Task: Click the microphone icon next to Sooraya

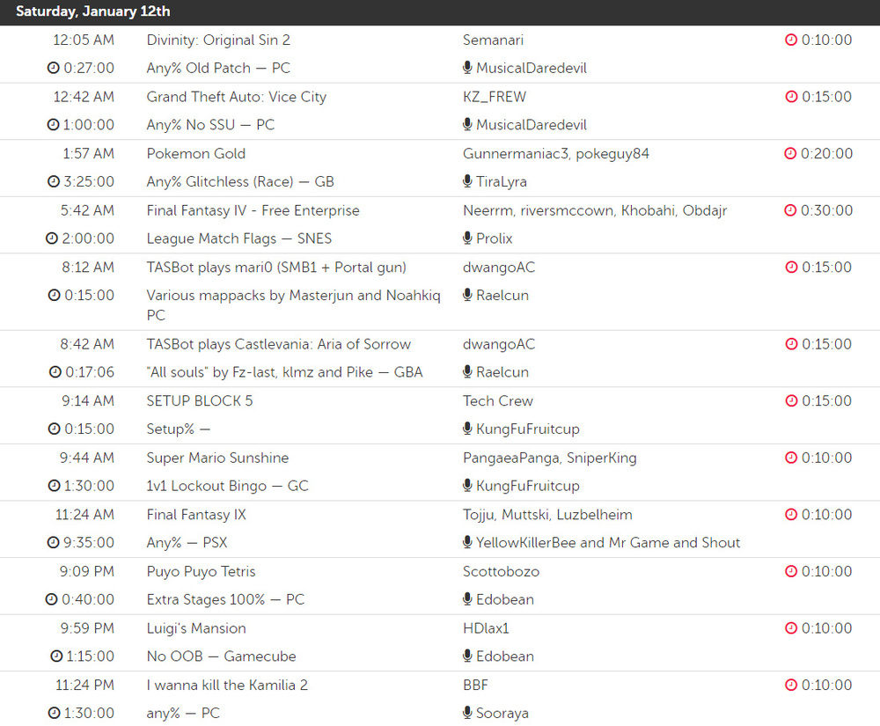Action: click(x=467, y=714)
